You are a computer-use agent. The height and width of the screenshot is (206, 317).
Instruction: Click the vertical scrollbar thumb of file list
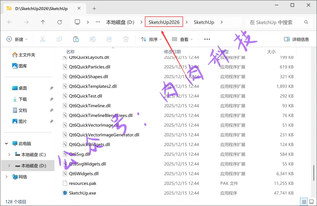tap(313, 173)
